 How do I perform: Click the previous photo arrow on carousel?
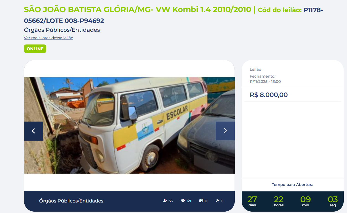coord(33,131)
